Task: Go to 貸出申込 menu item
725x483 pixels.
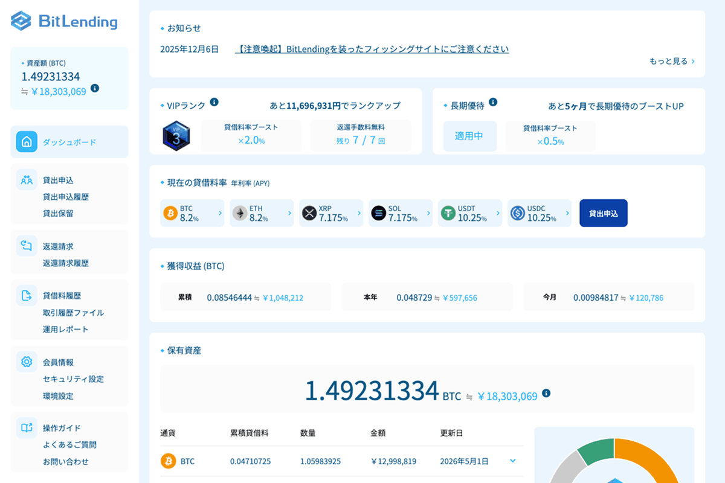Action: [x=58, y=180]
